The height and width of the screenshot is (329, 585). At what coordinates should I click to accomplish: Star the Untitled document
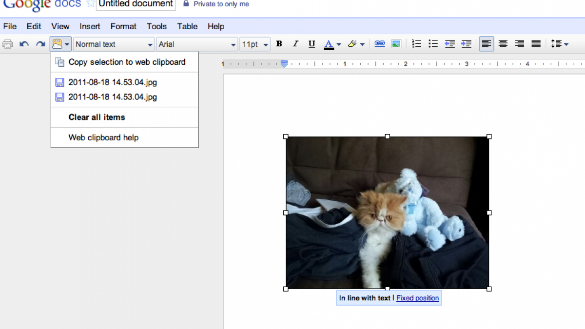click(90, 4)
